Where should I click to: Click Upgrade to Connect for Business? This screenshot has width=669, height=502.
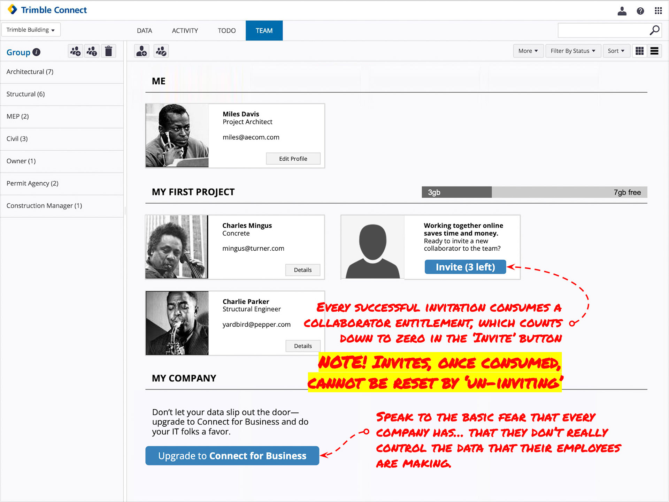(232, 456)
